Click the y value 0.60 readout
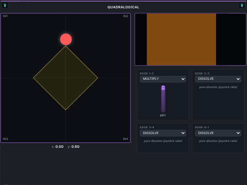Image resolution: width=247 pixels, height=185 pixels. click(75, 147)
